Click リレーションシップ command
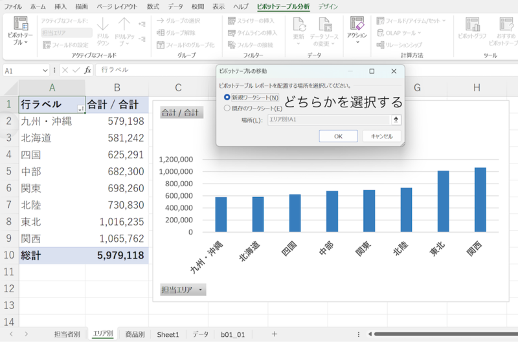Viewport: 518px width, 342px height. [x=400, y=45]
